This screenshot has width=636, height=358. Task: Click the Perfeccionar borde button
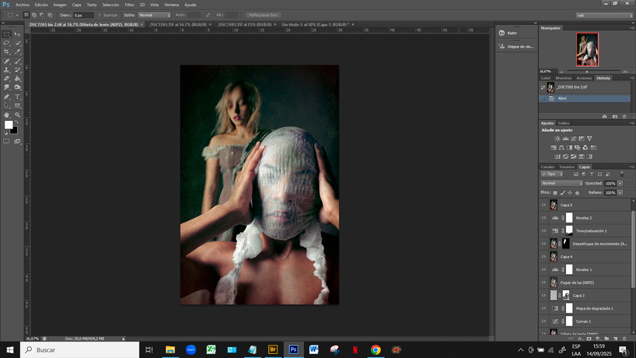click(x=263, y=15)
